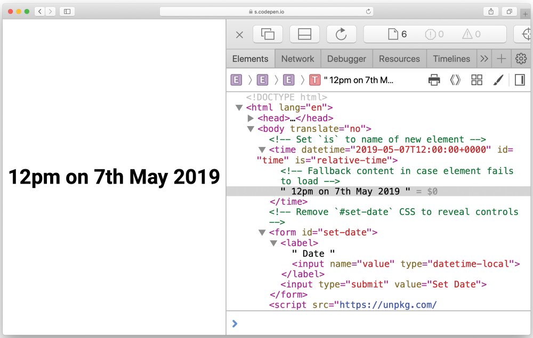Viewport: 533px width, 338px height.
Task: Select closing </form> tag row
Action: (x=288, y=294)
